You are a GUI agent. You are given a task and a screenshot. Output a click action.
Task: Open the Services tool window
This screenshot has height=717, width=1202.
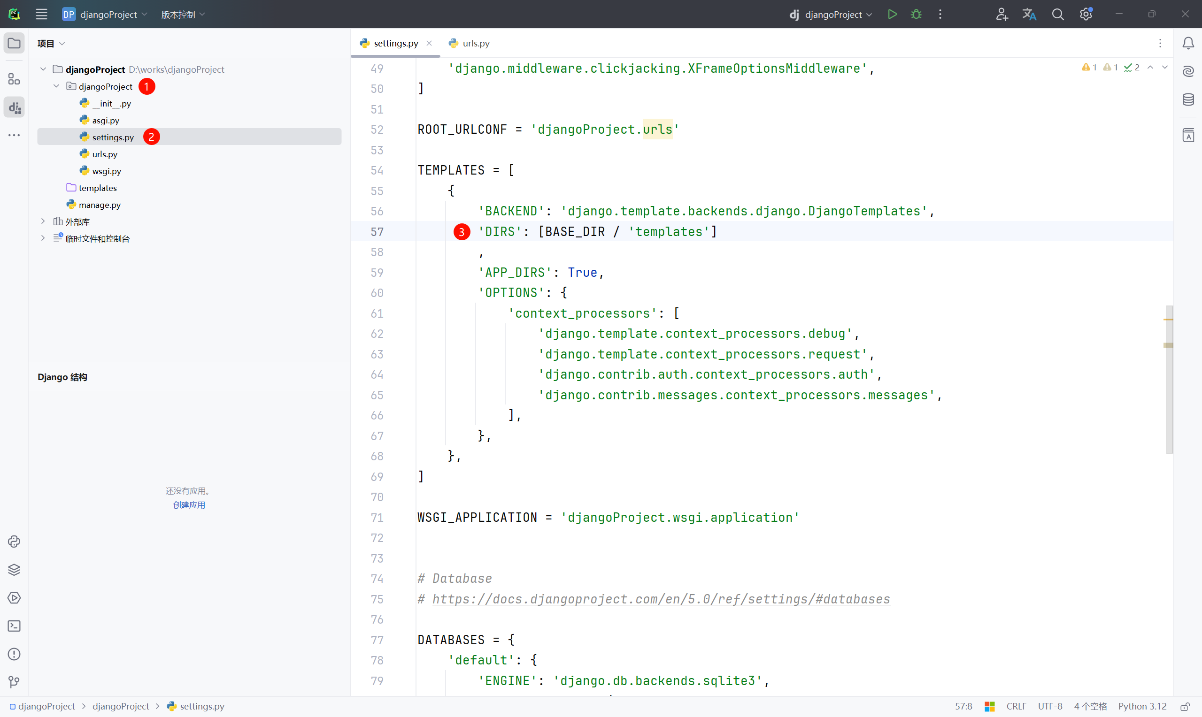[14, 598]
